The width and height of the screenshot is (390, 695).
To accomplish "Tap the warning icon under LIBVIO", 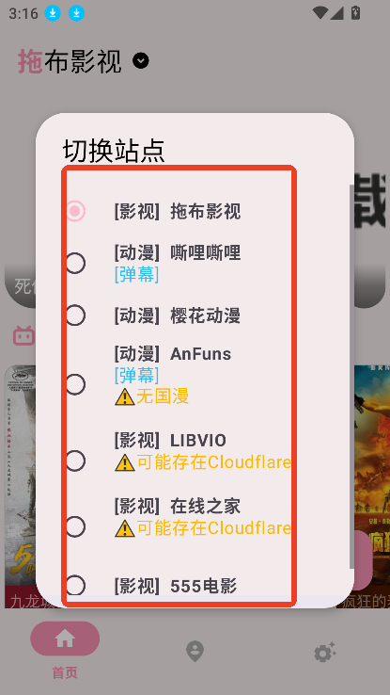I will point(125,463).
